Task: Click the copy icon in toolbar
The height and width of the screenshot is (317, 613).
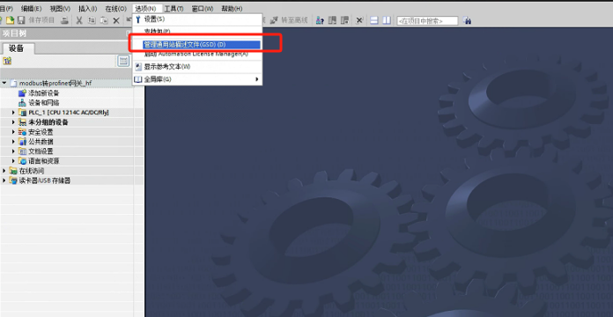Action: click(92, 20)
